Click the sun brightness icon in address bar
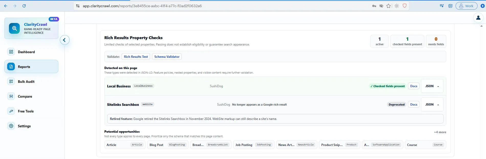The image size is (486, 159). (397, 6)
